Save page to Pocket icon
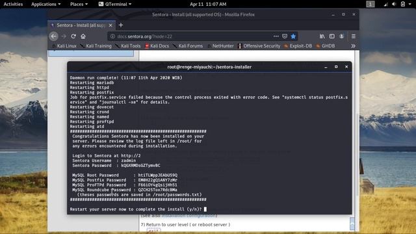The image size is (416, 234). [x=285, y=36]
